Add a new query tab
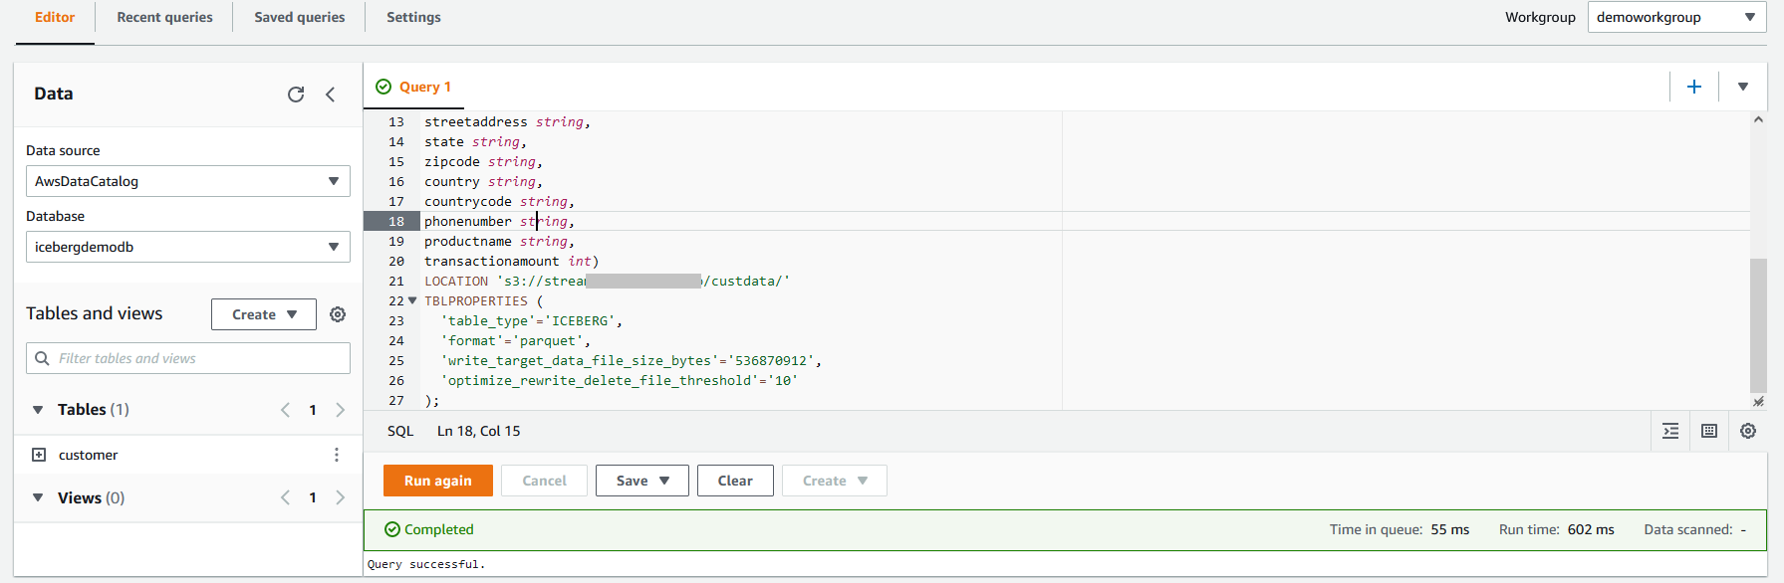 pyautogui.click(x=1693, y=87)
